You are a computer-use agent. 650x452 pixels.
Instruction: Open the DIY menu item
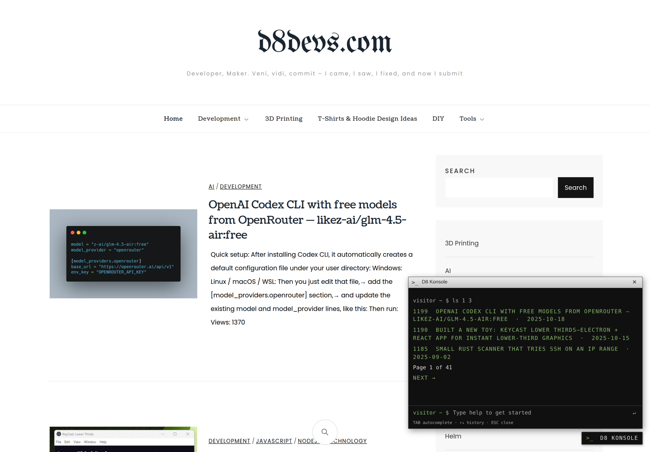point(438,119)
